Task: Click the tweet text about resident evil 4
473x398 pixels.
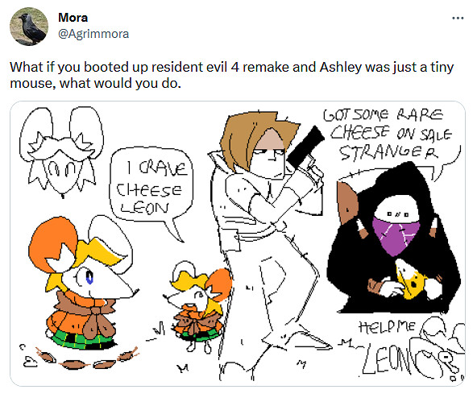Action: tap(232, 75)
